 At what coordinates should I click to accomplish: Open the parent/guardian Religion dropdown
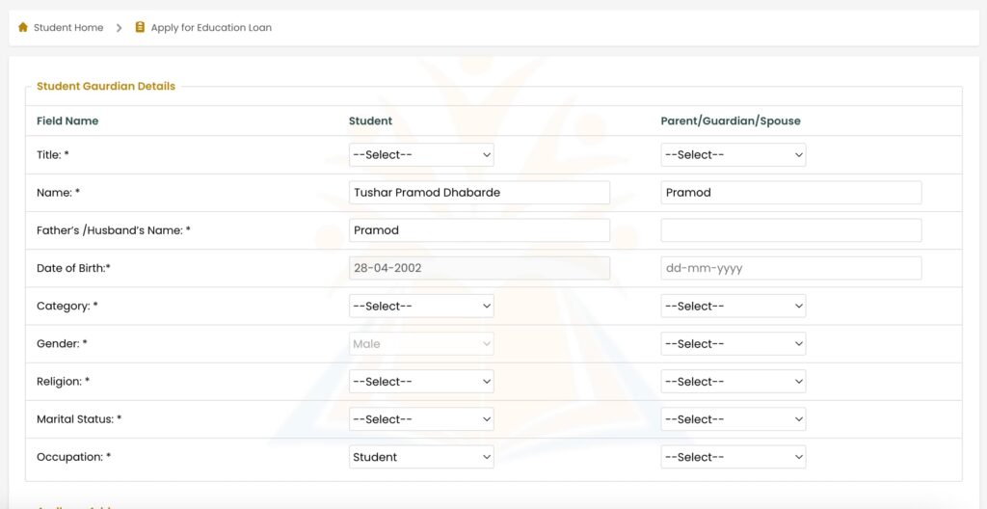pos(734,382)
